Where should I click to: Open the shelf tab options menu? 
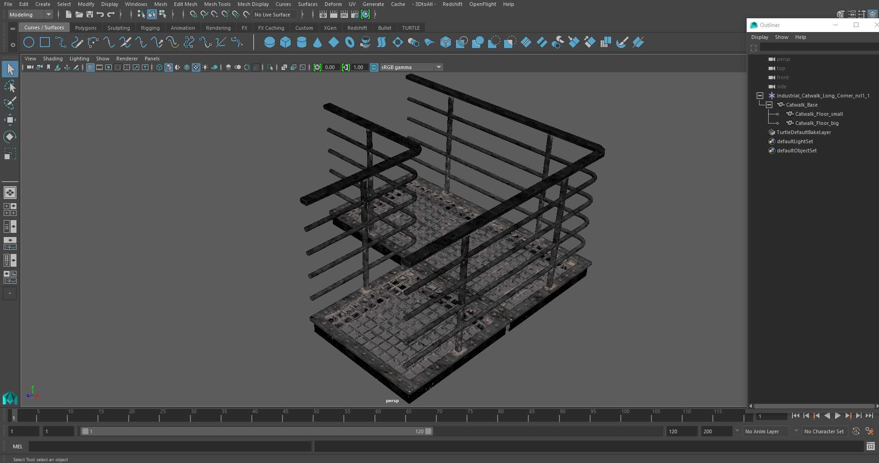13,28
